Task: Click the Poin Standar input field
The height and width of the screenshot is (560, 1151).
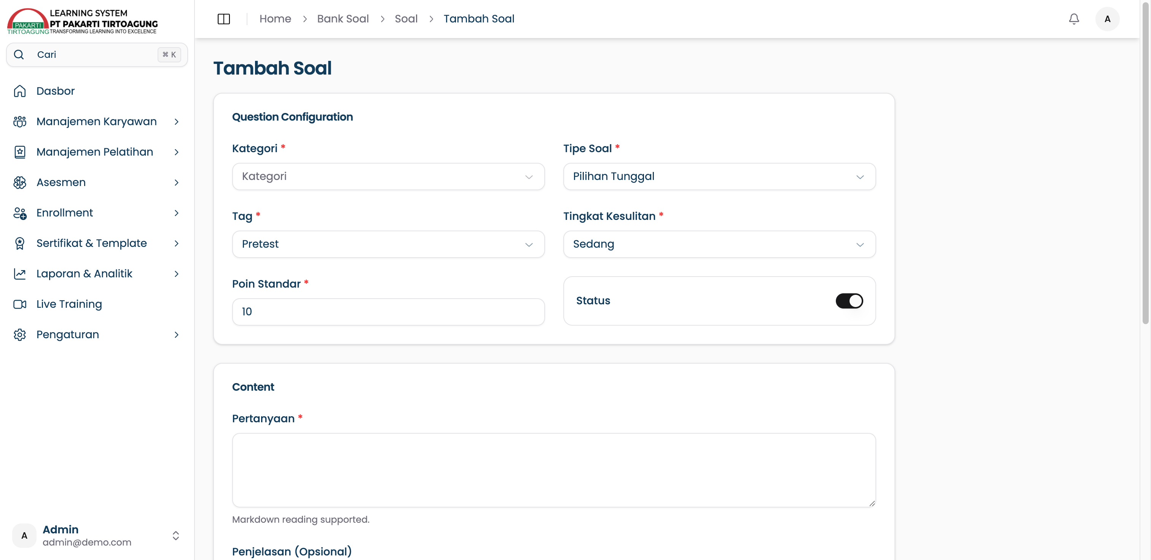Action: point(388,312)
